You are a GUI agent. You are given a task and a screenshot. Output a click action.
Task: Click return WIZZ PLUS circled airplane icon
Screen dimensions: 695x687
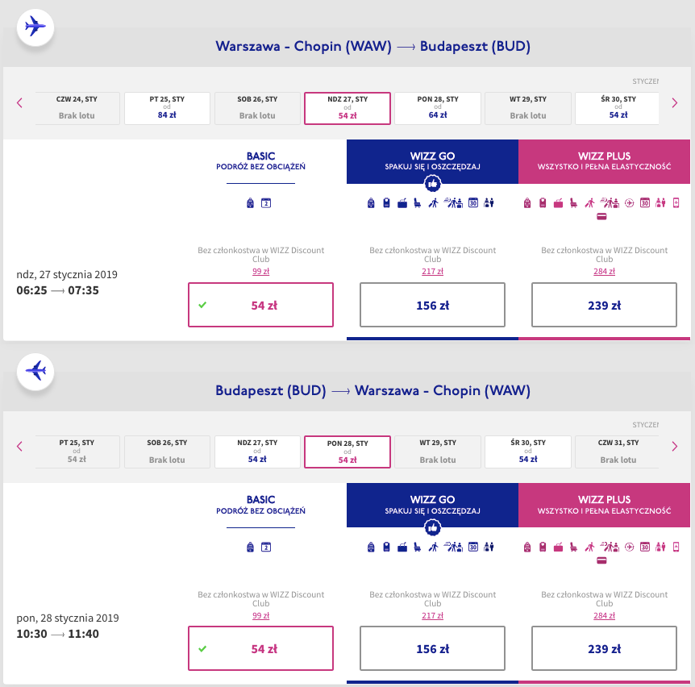[x=630, y=547]
